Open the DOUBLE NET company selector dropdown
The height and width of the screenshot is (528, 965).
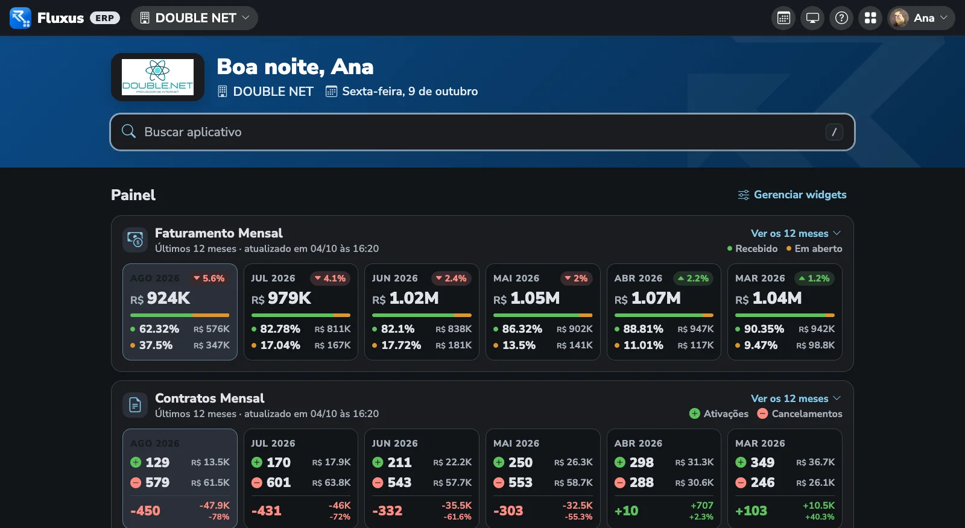pyautogui.click(x=194, y=18)
